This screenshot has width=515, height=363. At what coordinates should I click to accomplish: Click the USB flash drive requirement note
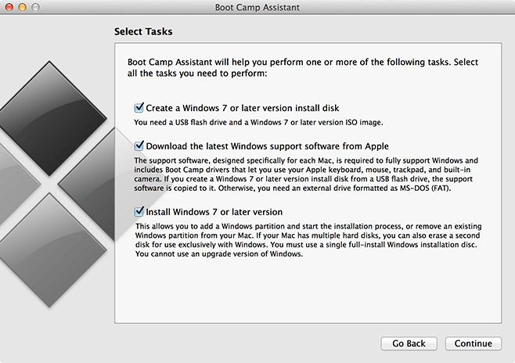point(258,122)
